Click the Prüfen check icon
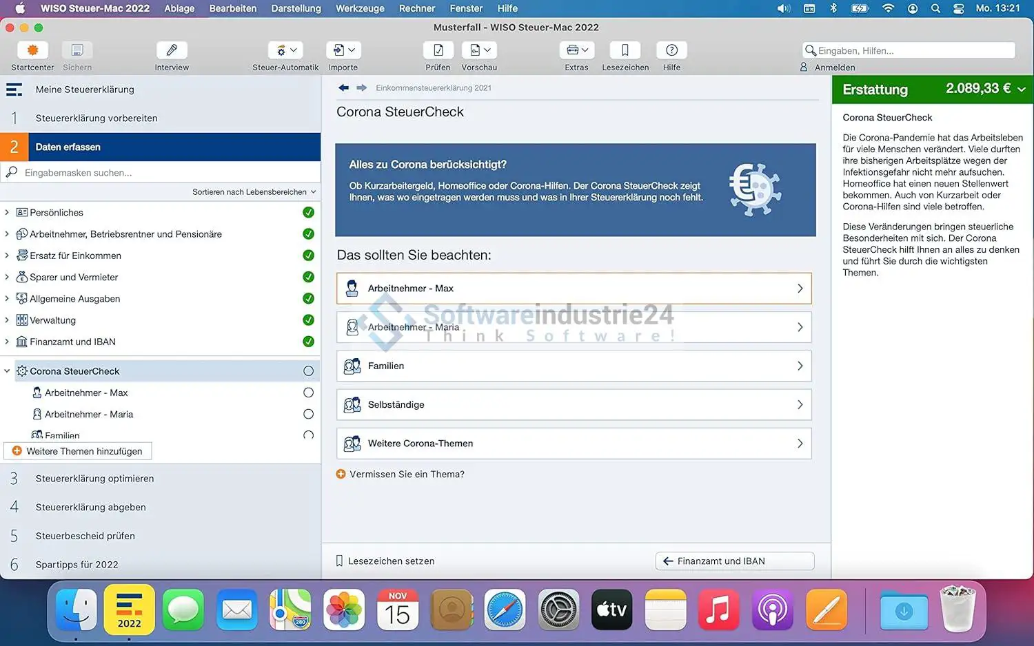 coord(438,51)
